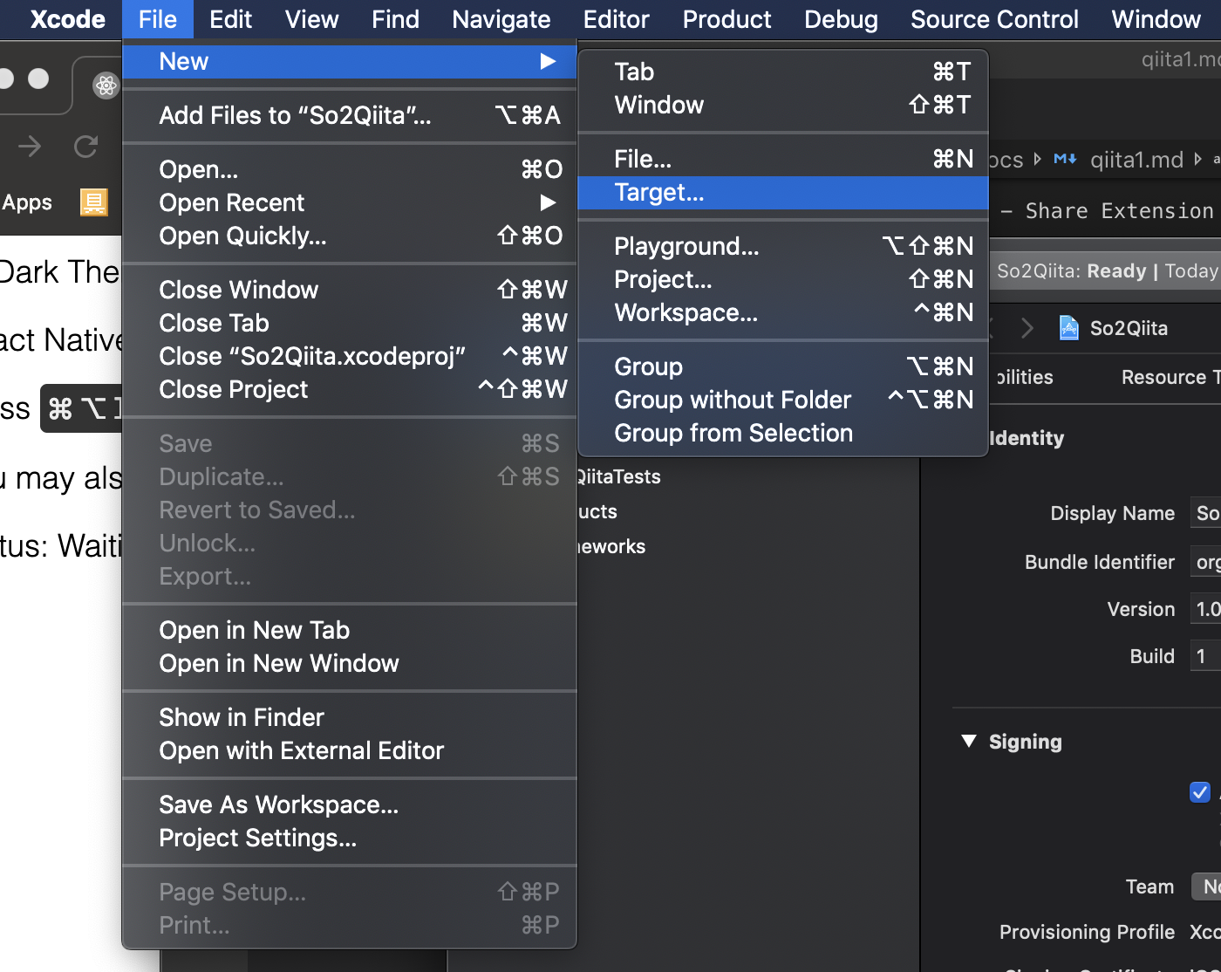Open the Team dropdown
This screenshot has height=972, width=1221.
click(1208, 886)
